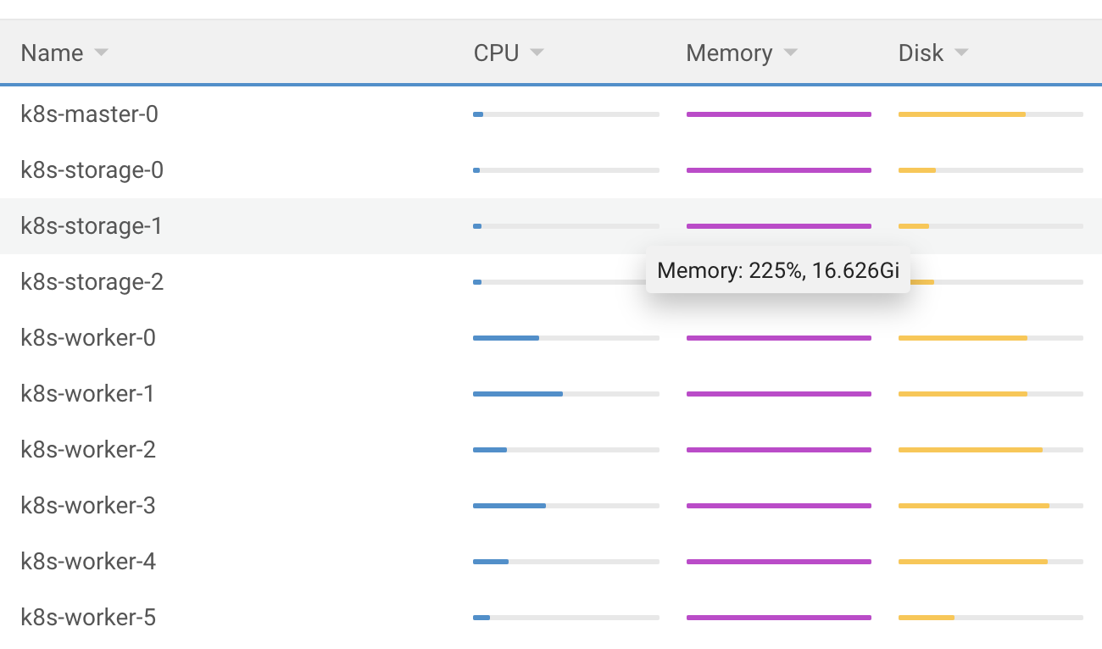The height and width of the screenshot is (649, 1102).
Task: Select the k8s-worker-0 node
Action: 87,337
